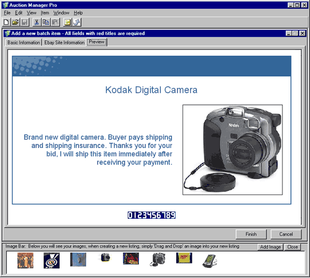This screenshot has width=310, height=278.
Task: Click the batch item window title icon
Action: (x=7, y=33)
